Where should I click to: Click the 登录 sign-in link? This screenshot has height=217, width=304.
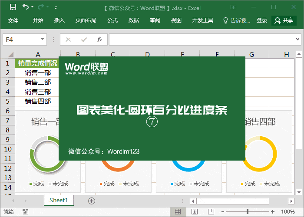(x=262, y=20)
